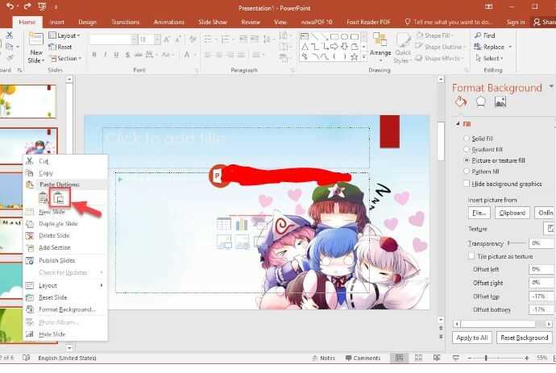This screenshot has height=373, width=556.
Task: Click the Offset left input field
Action: [x=541, y=269]
